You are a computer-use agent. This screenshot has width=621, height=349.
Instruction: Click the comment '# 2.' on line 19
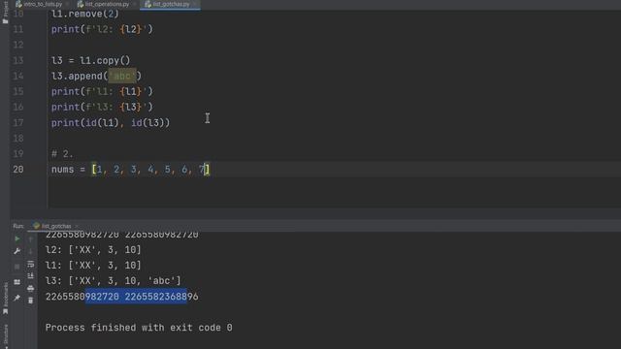62,154
